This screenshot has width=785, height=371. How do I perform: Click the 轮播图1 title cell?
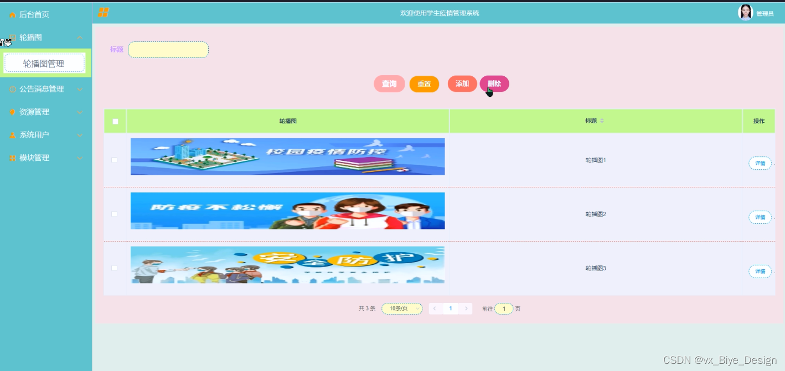(x=596, y=160)
